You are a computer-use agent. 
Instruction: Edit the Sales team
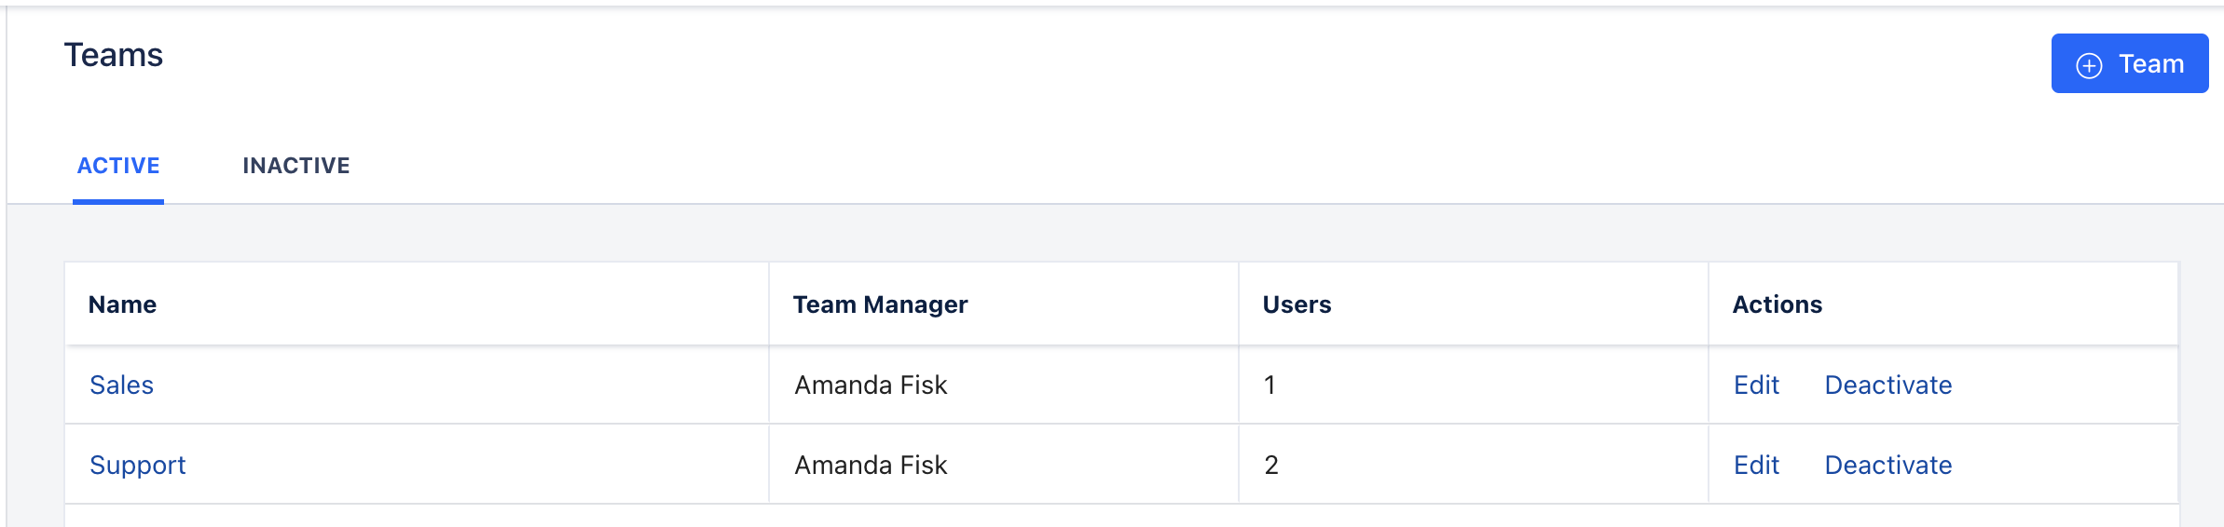tap(1756, 385)
